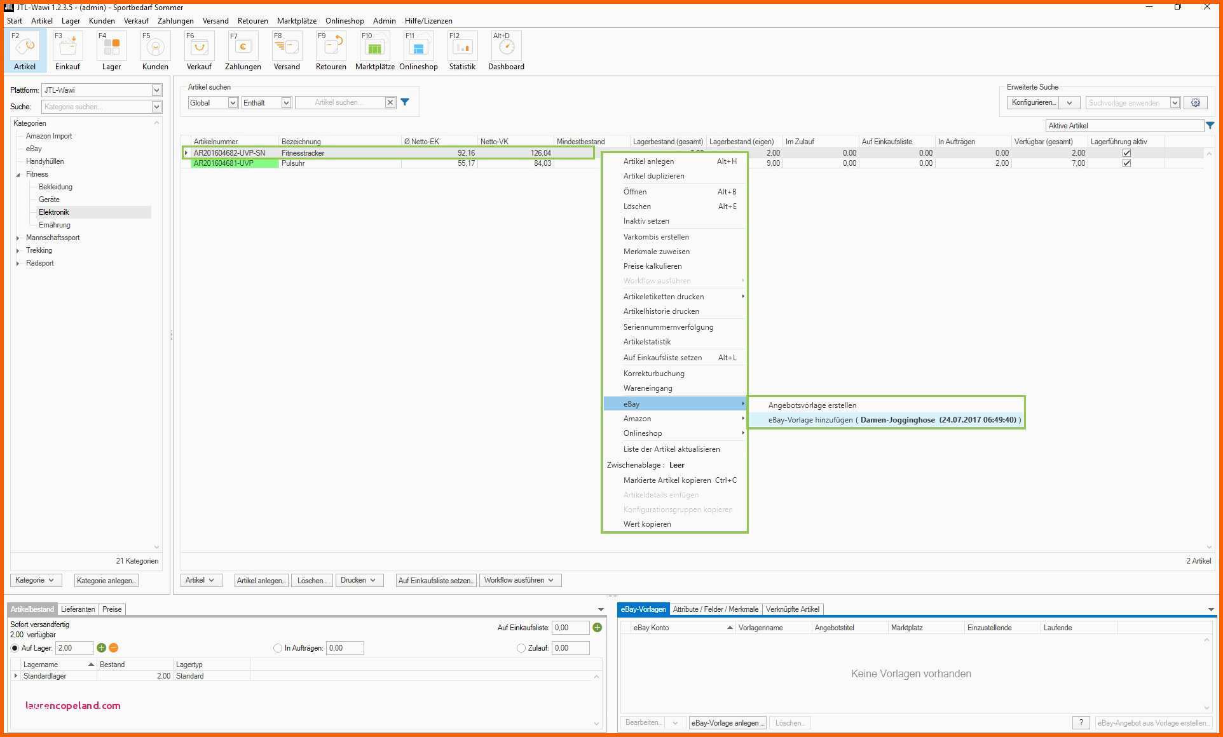1223x737 pixels.
Task: Open the Kunden module icon (F5)
Action: click(156, 51)
